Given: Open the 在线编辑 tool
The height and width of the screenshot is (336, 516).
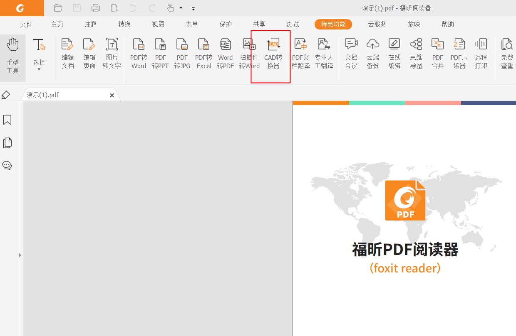Looking at the screenshot, I should tap(394, 54).
